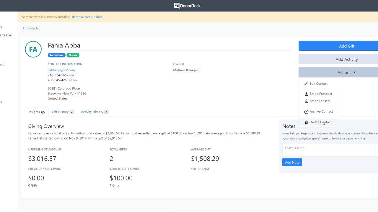
Task: Click the Fania Abba name heading
Action: click(64, 45)
